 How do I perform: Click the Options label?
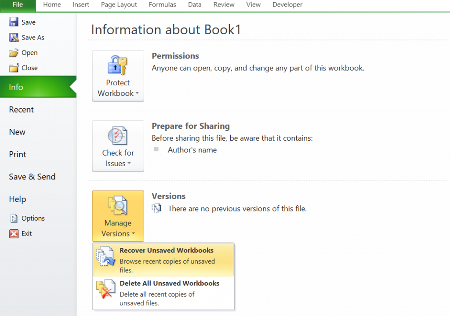33,218
